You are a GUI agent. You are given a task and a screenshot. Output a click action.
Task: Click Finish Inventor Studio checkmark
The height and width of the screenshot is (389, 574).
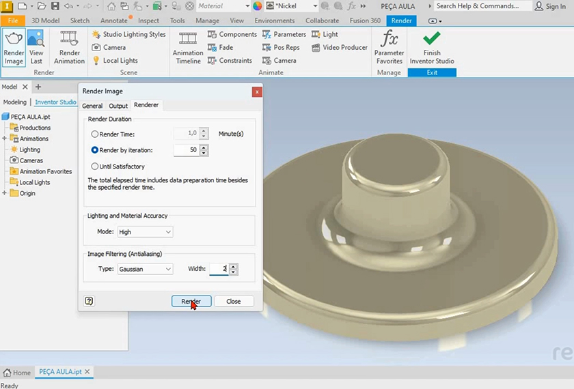[432, 40]
